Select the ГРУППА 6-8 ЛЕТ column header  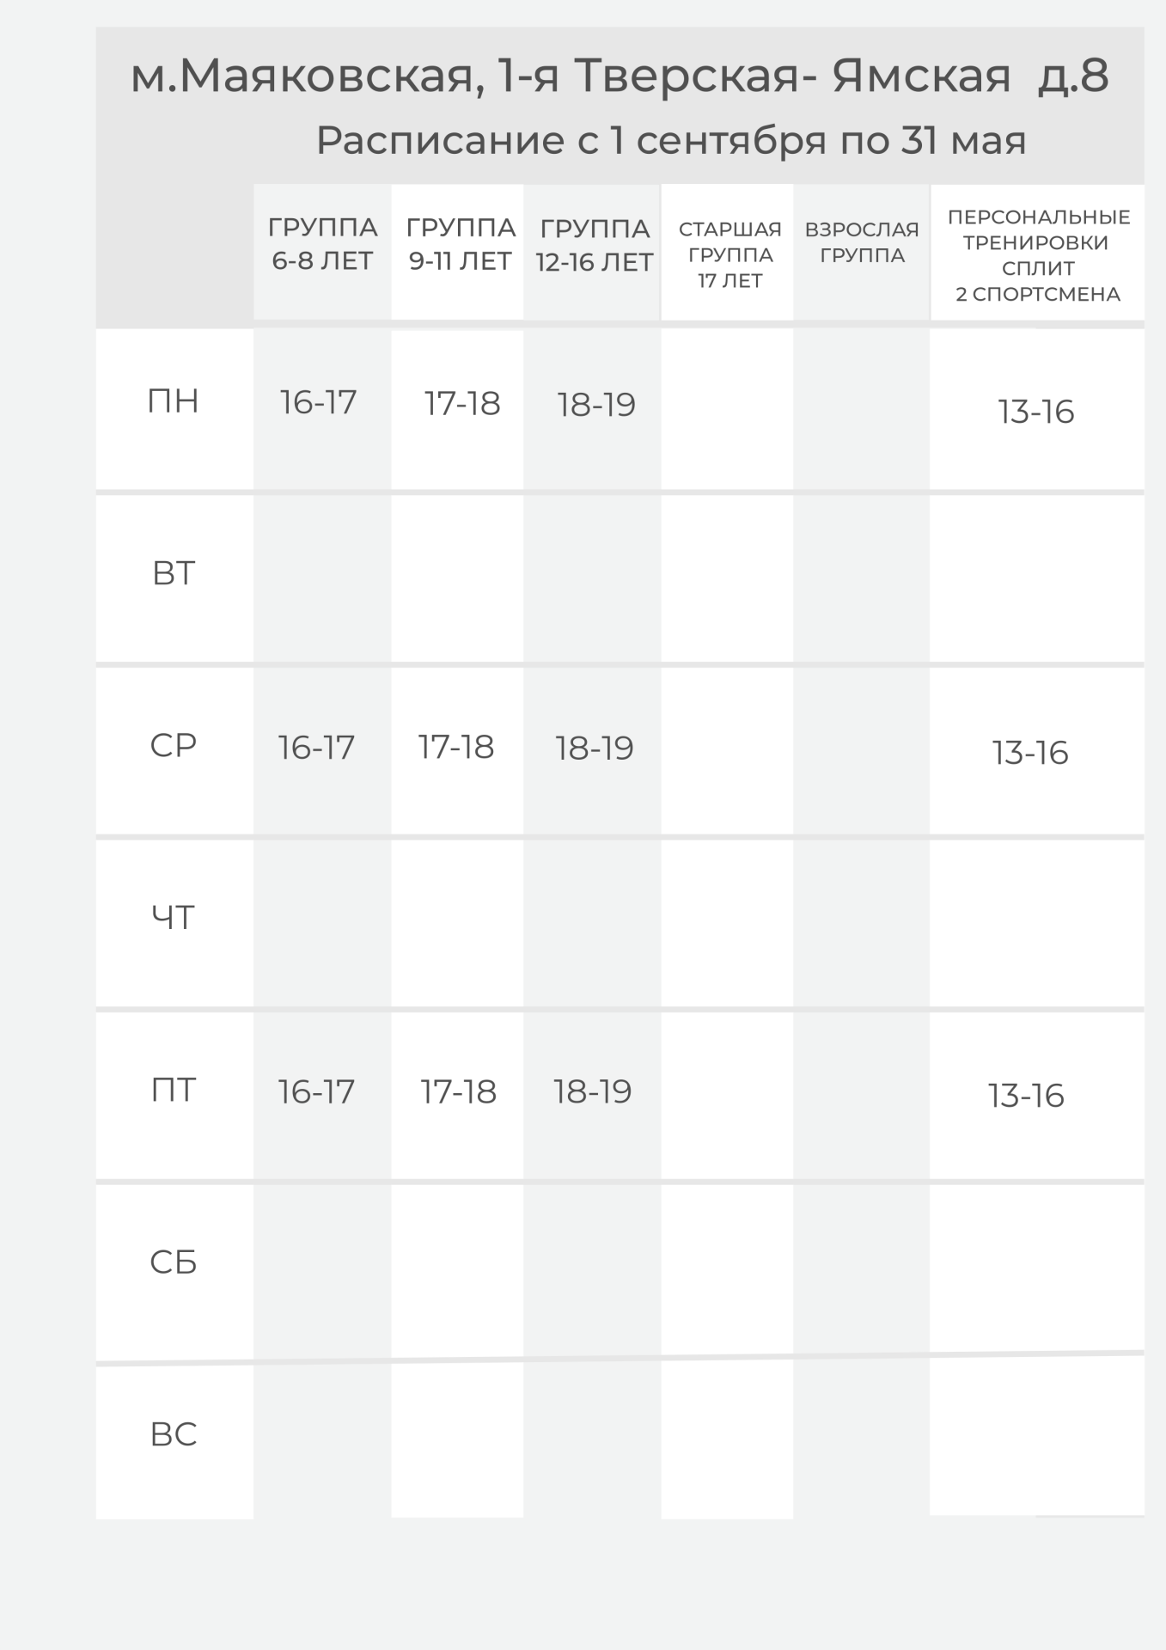click(322, 244)
